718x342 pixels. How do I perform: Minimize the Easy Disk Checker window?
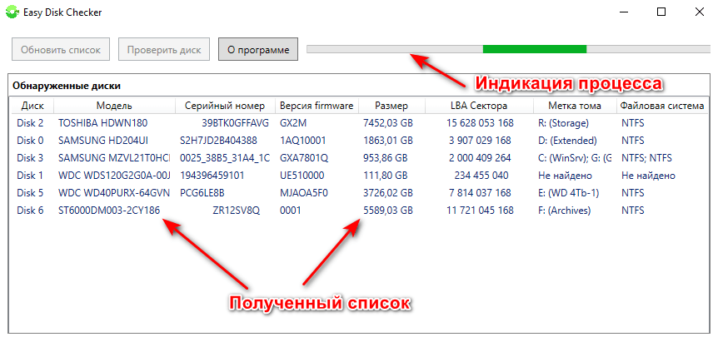pos(623,12)
